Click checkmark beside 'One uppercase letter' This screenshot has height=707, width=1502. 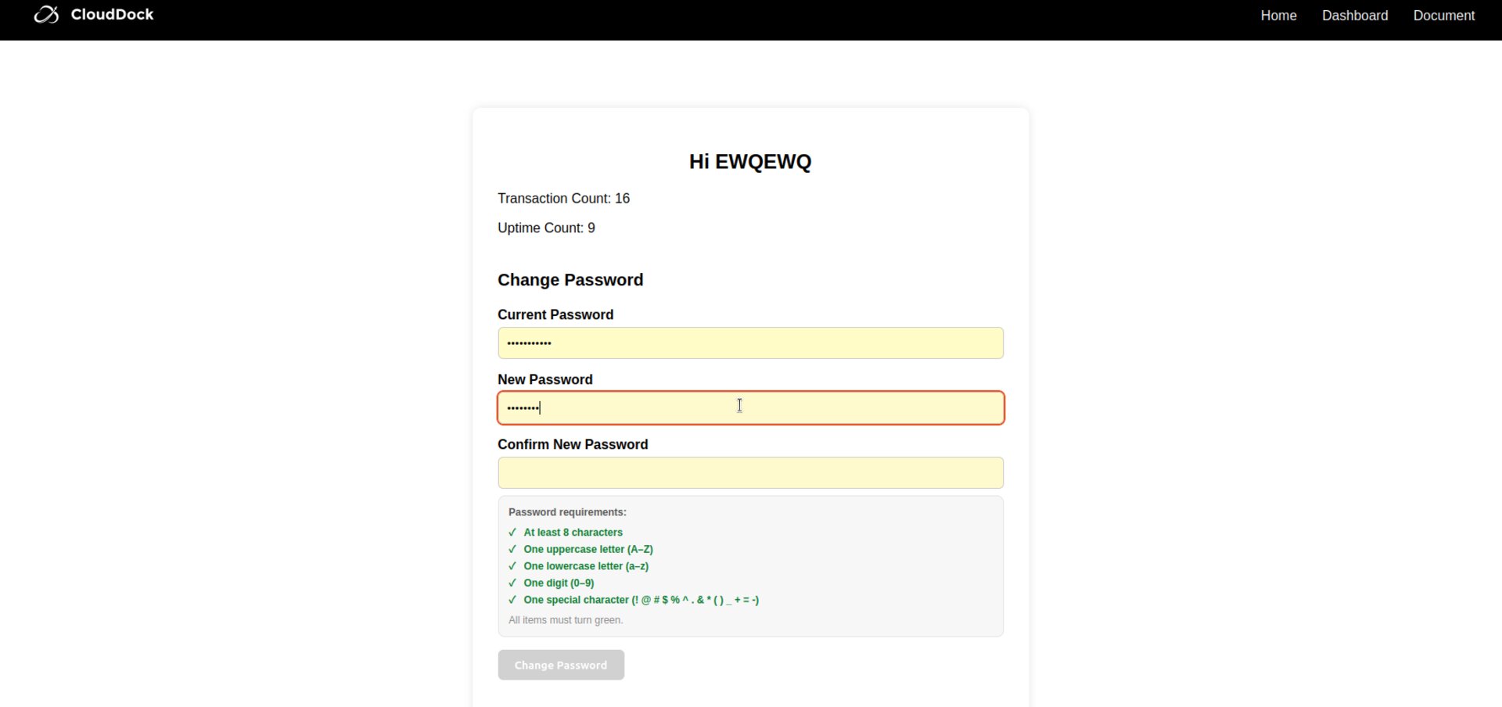click(x=512, y=550)
